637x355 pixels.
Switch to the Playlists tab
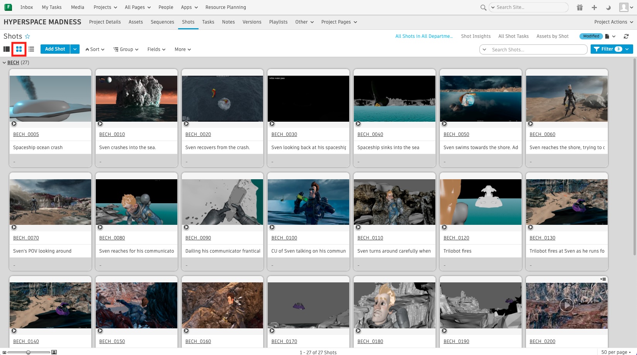pyautogui.click(x=278, y=22)
